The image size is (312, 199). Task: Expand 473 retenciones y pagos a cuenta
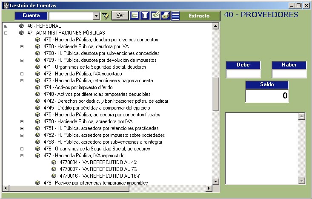[22, 81]
